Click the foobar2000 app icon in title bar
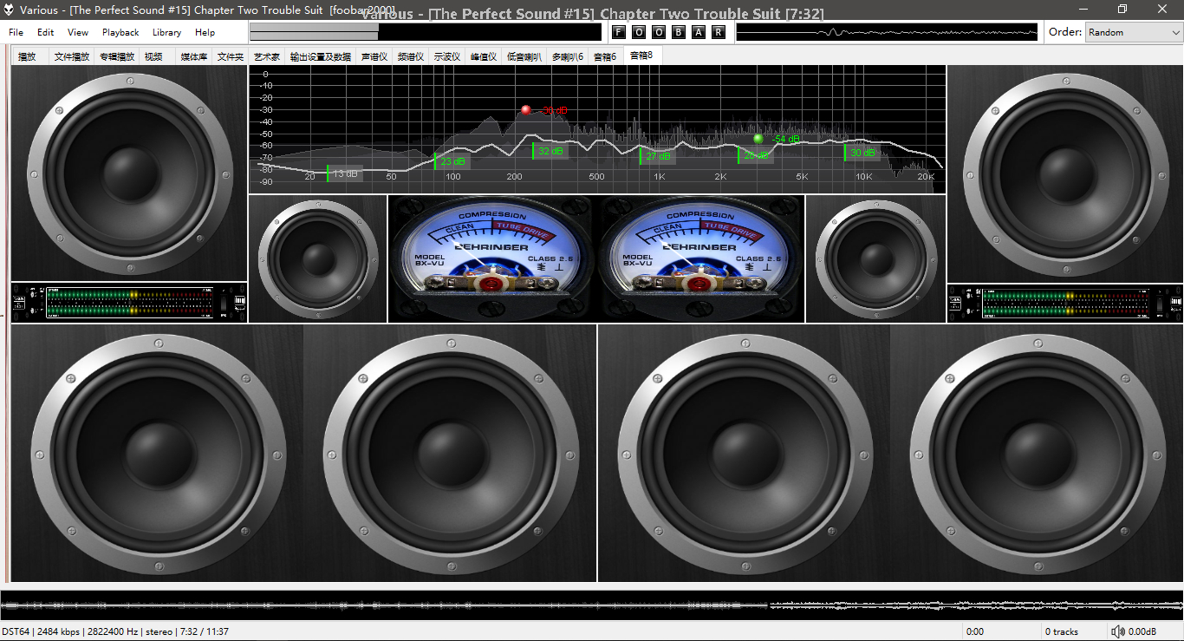This screenshot has width=1184, height=641. point(10,10)
